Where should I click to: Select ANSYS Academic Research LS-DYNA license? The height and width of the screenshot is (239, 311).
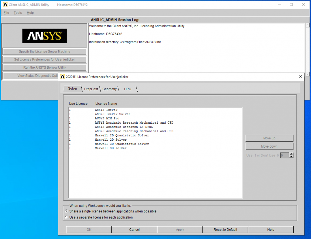(155, 127)
